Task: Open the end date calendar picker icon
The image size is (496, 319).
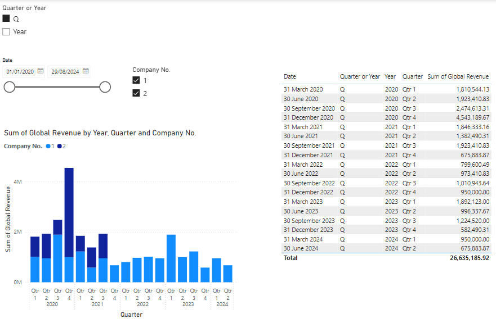Action: pos(86,71)
